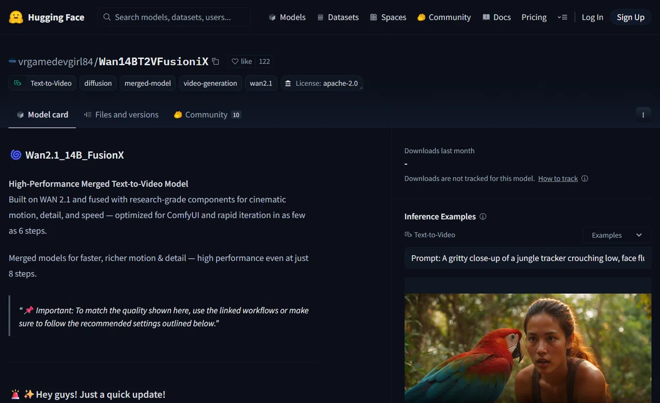Select the Text-to-Video tag
The image size is (660, 403).
coord(42,83)
